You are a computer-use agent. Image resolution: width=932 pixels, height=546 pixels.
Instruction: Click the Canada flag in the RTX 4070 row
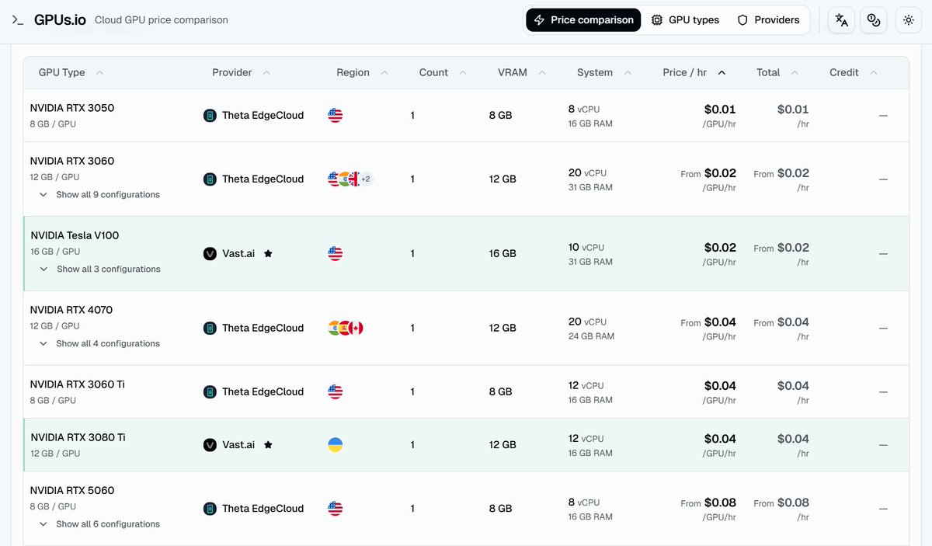(x=356, y=329)
